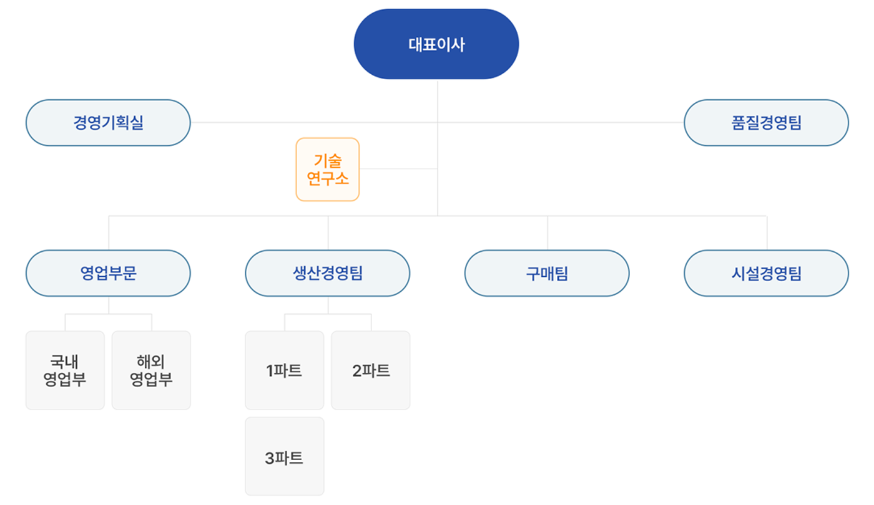The width and height of the screenshot is (874, 505).
Task: Select the 영업부문 department node
Action: pos(108,273)
